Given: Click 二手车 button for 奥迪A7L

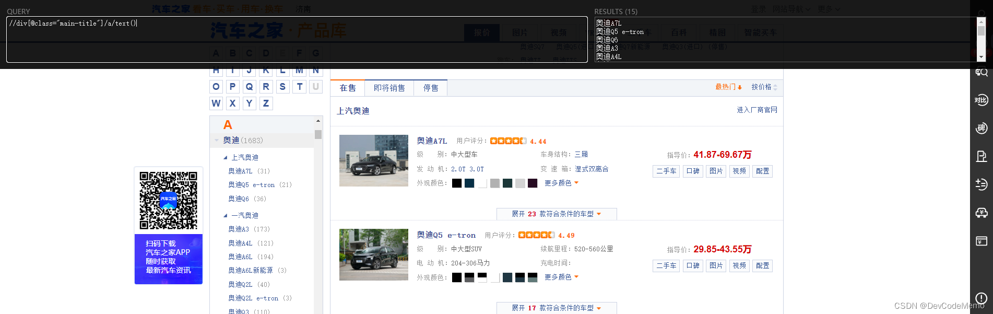Looking at the screenshot, I should point(666,171).
